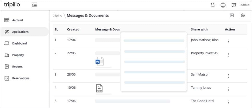
Task: Go to Account menu item
Action: 18,20
